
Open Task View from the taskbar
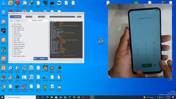point(43,97)
